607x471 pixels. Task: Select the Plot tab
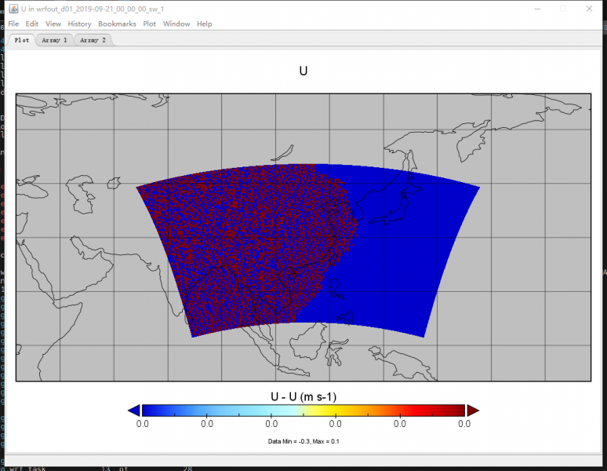(x=22, y=39)
